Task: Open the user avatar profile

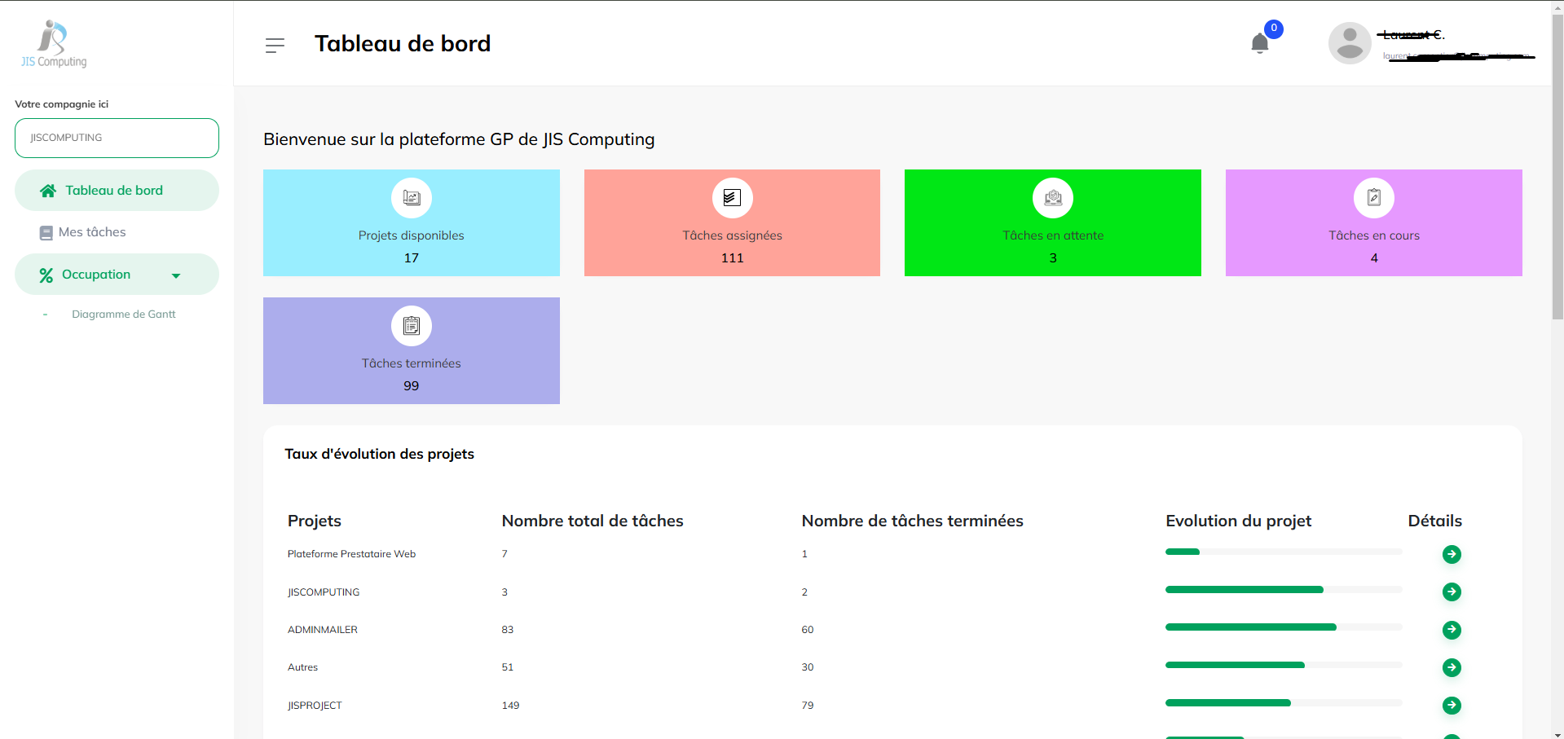Action: click(1350, 43)
